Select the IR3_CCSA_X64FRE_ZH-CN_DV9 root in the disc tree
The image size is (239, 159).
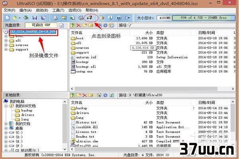point(33,32)
